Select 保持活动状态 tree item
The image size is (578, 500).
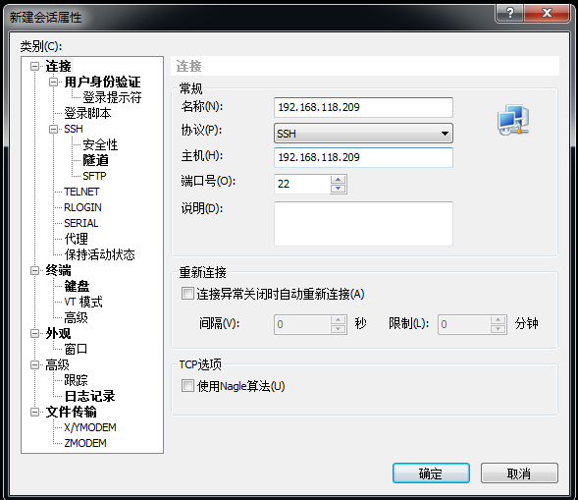(x=99, y=254)
